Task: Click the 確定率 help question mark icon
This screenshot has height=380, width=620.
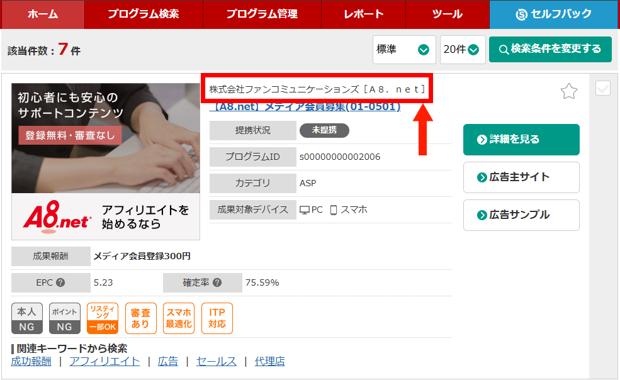Action: tap(217, 282)
